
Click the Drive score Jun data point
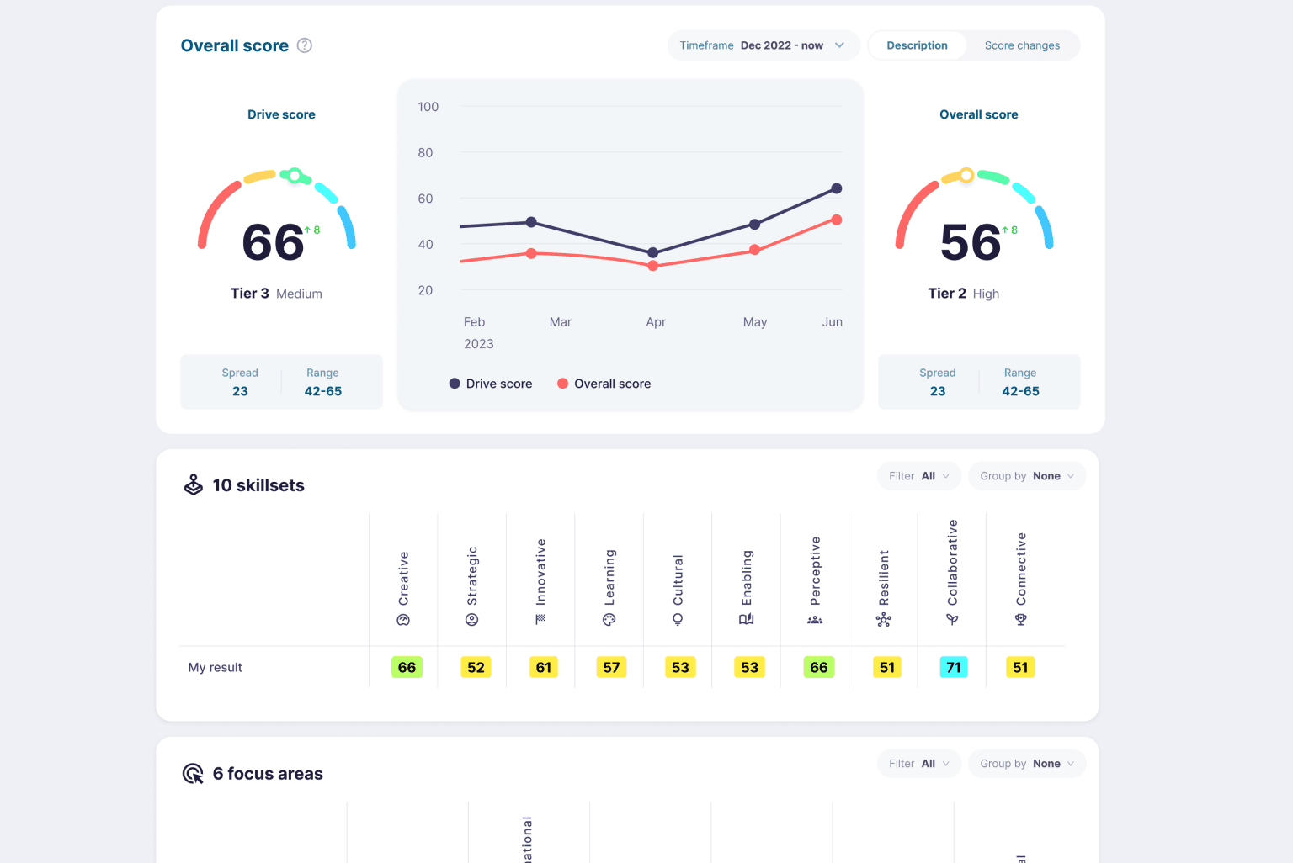click(837, 188)
